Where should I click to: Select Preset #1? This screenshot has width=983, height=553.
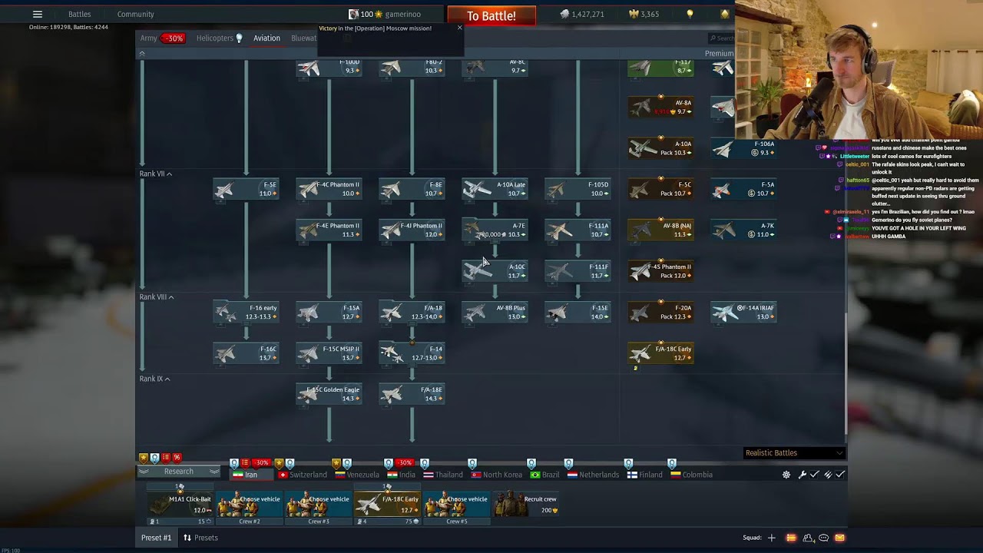pyautogui.click(x=156, y=538)
